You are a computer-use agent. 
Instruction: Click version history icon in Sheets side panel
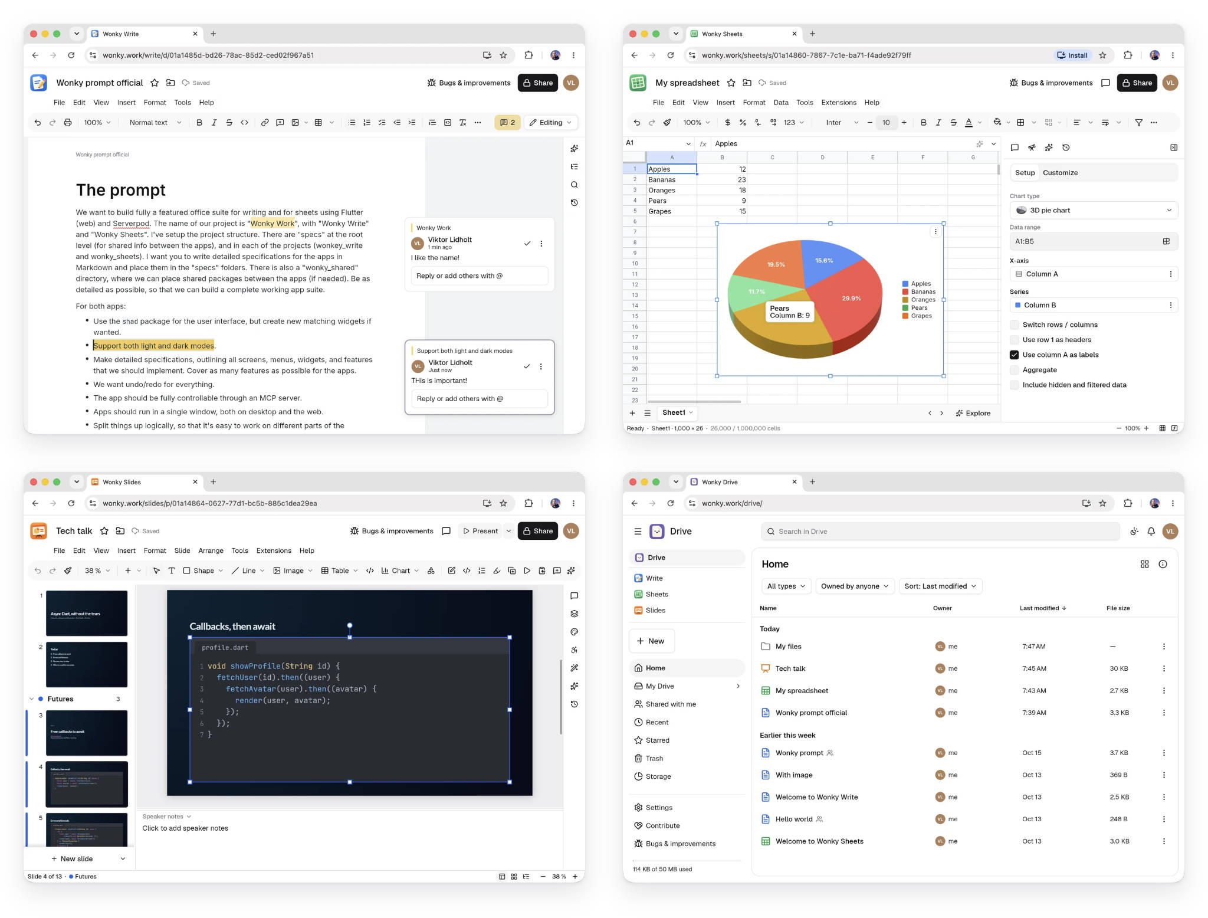(x=1066, y=147)
